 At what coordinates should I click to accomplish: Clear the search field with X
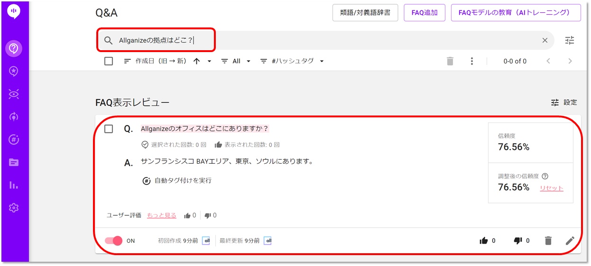[x=545, y=41]
